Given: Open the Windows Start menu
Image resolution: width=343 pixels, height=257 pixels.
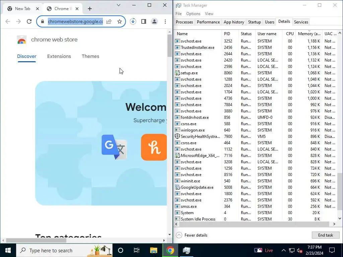Looking at the screenshot, I should pos(8,250).
